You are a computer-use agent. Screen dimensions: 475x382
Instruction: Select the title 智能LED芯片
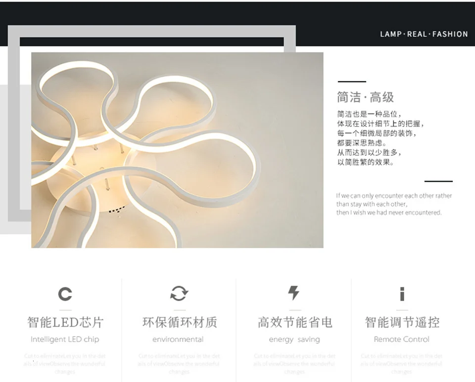pos(65,322)
